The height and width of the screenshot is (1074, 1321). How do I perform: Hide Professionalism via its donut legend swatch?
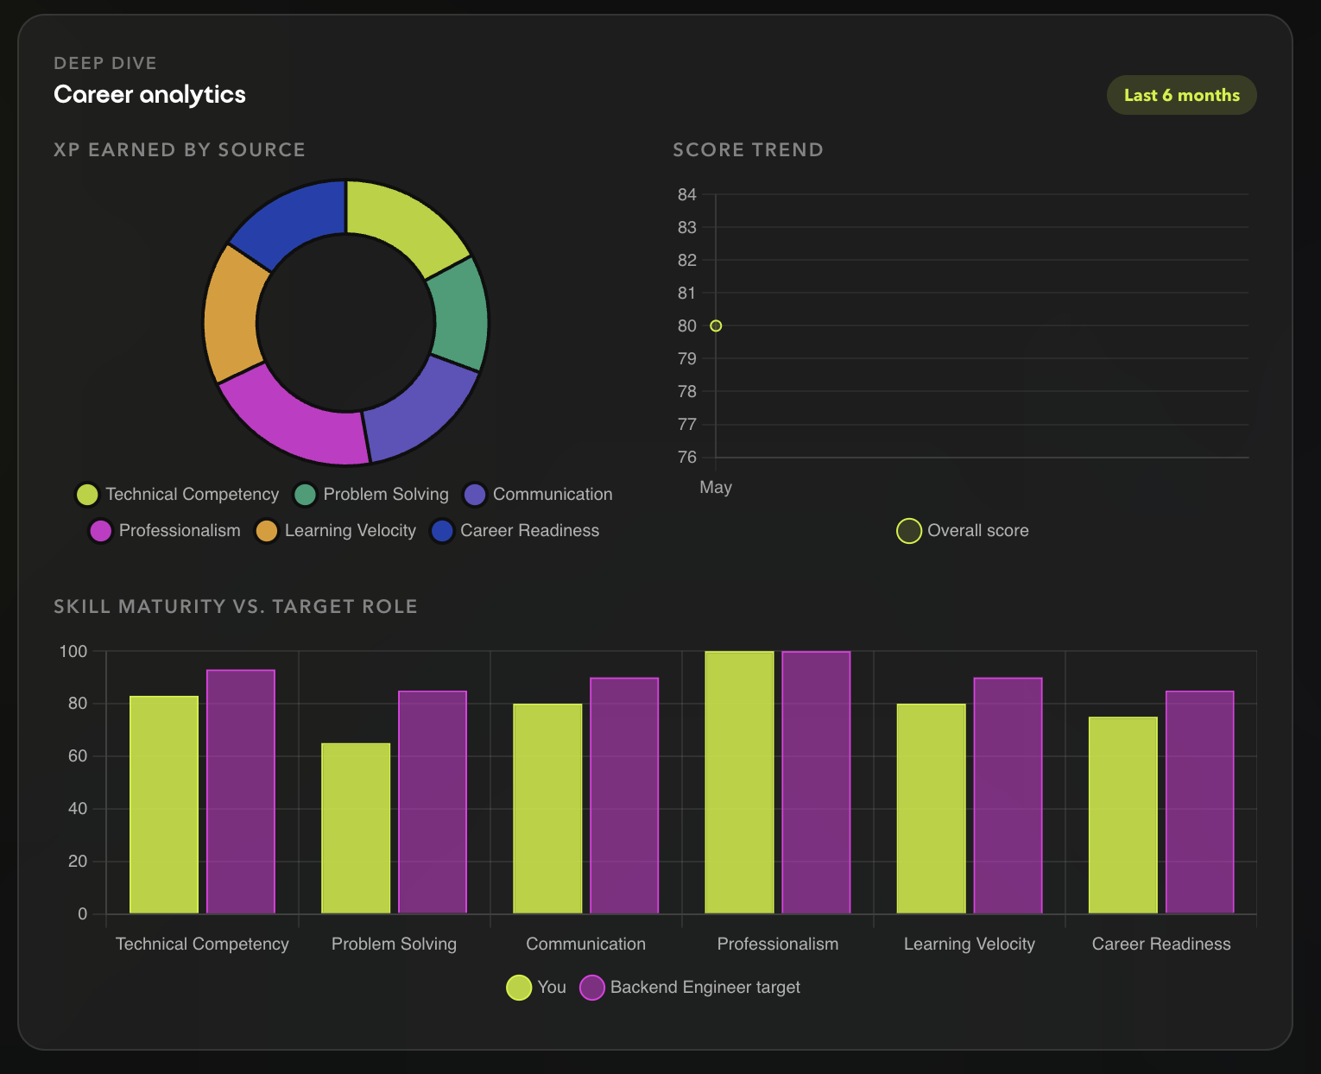click(101, 531)
